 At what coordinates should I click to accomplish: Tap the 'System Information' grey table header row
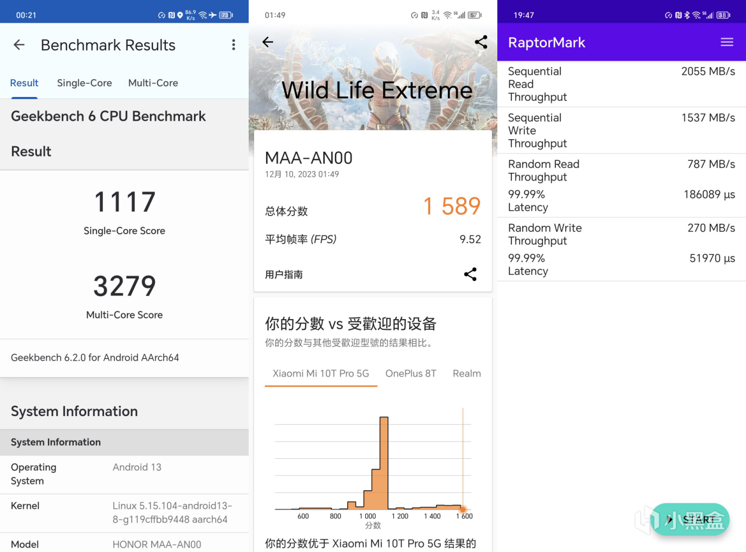[124, 442]
